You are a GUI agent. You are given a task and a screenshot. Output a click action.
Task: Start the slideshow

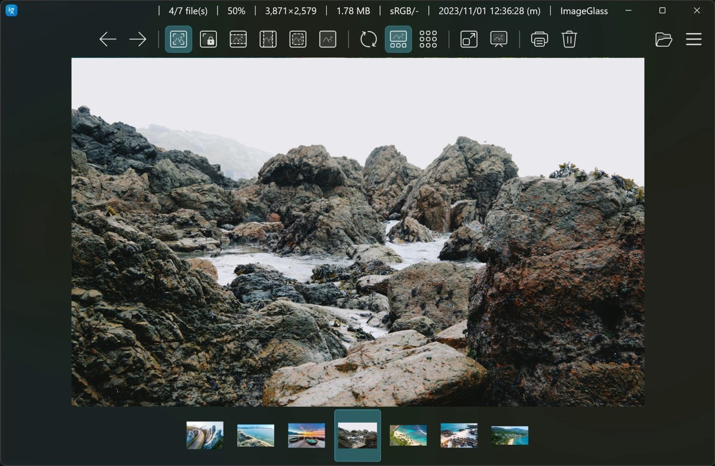point(498,39)
